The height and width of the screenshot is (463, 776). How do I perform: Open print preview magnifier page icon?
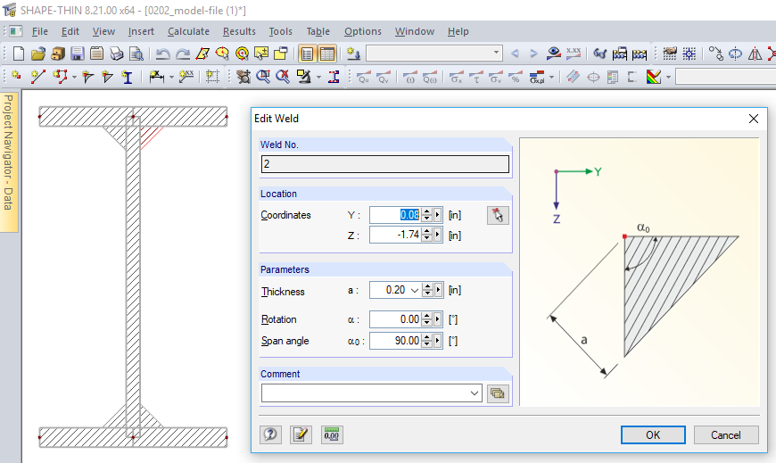[x=136, y=54]
